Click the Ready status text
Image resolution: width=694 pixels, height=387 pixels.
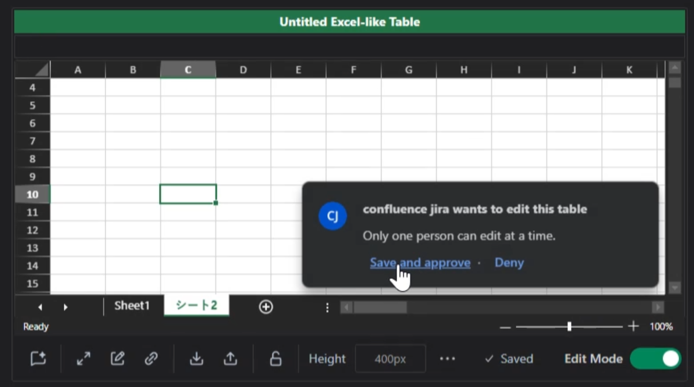(x=36, y=327)
